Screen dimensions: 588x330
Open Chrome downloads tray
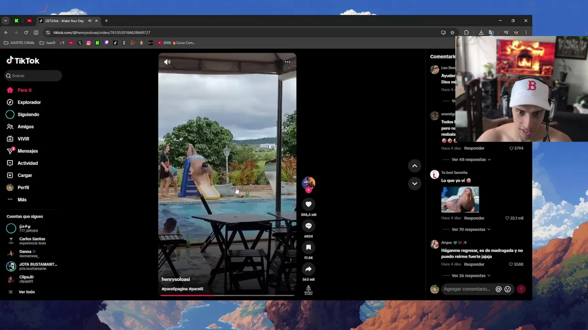(x=481, y=33)
